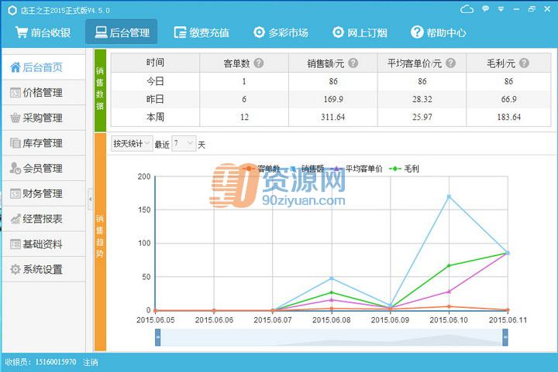Open the 最近 7 天 days dropdown
This screenshot has height=372, width=558.
184,143
